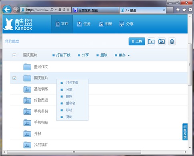Choose 删除 in the context menu
The height and width of the screenshot is (156, 194).
(x=72, y=96)
